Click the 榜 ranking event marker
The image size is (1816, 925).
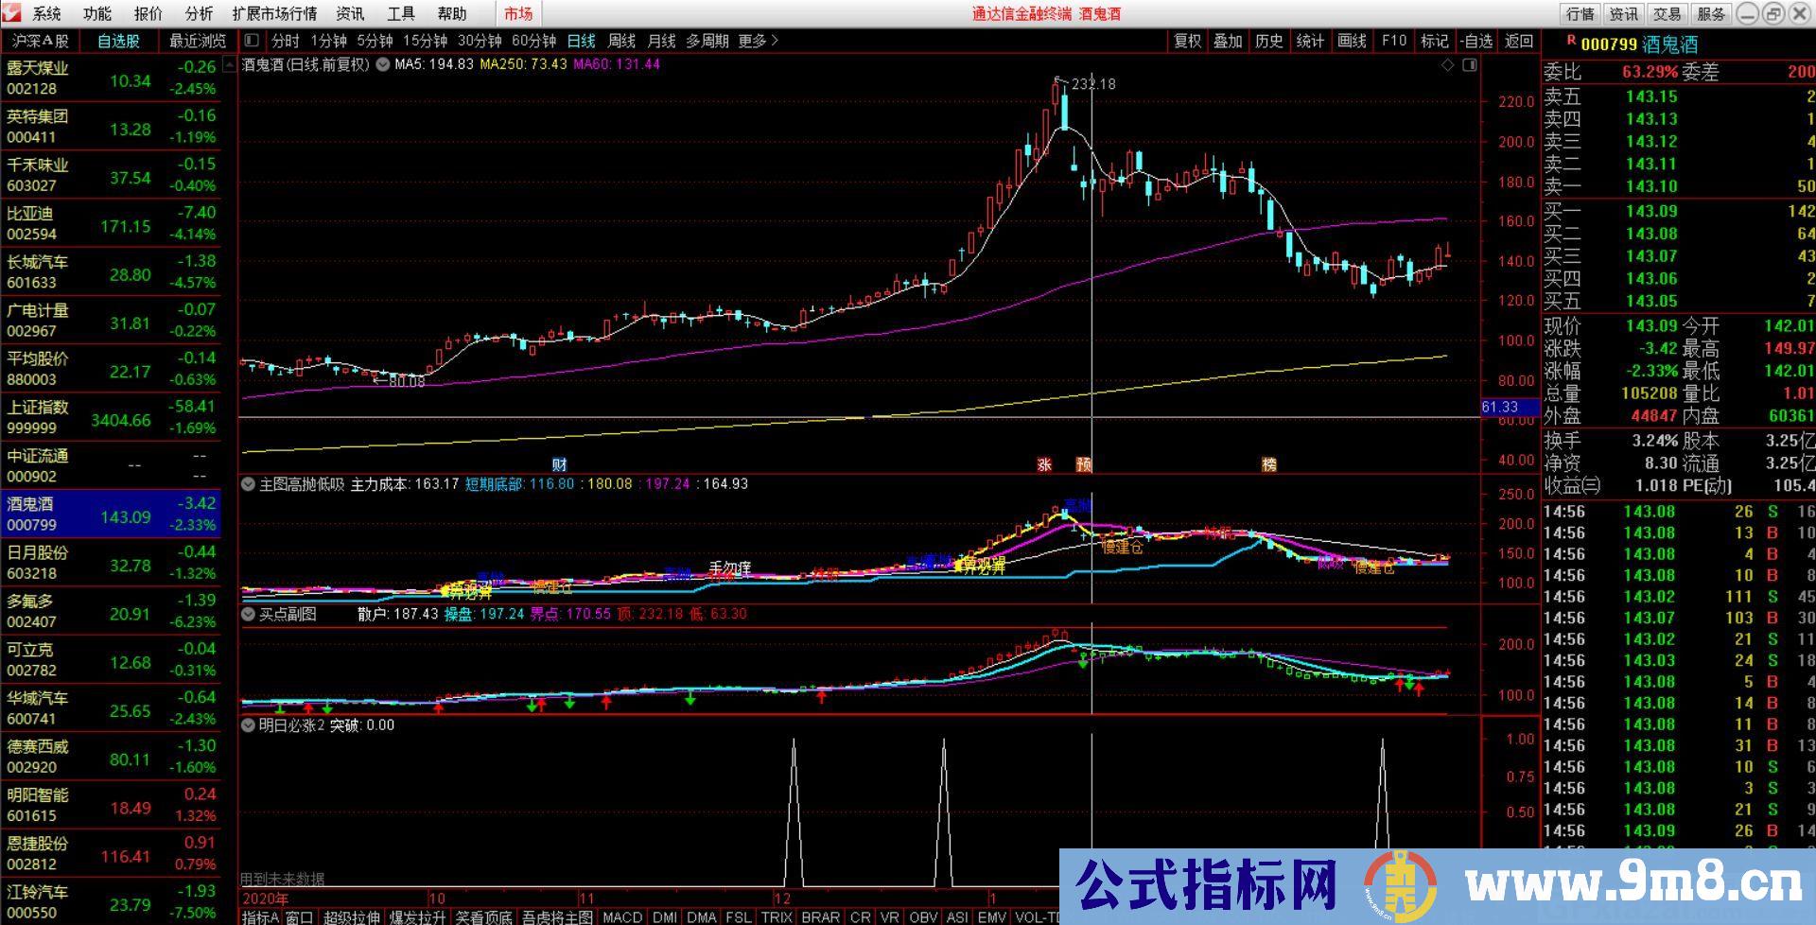pyautogui.click(x=1269, y=464)
